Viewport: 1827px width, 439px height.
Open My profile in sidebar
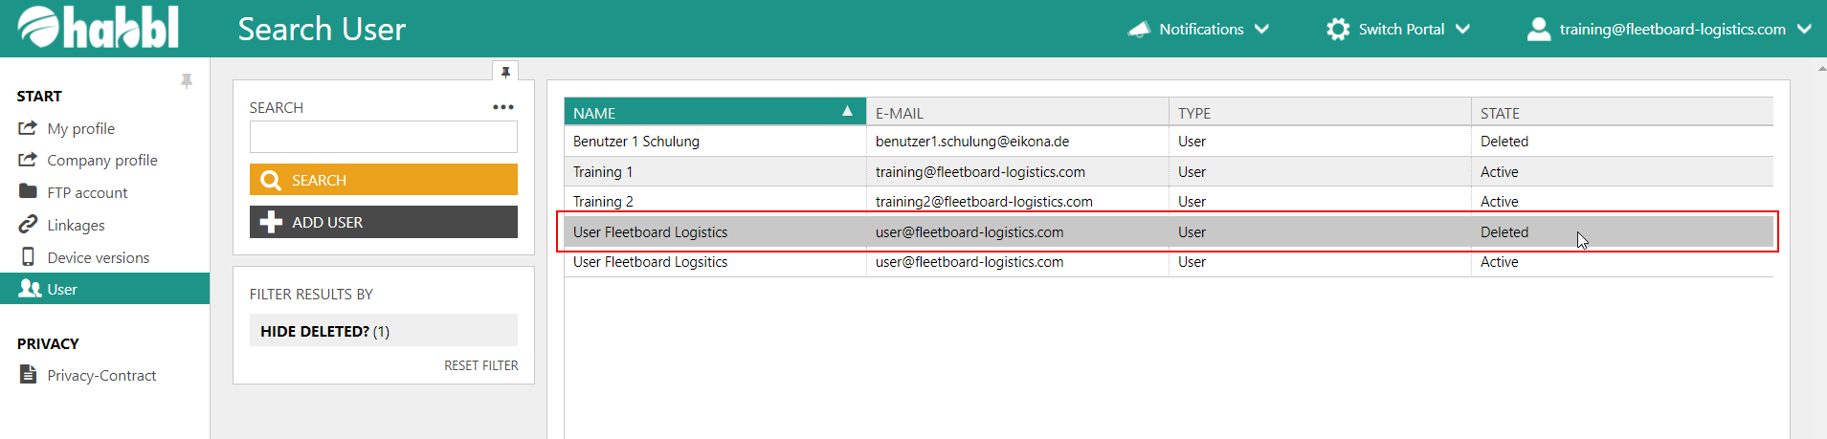(x=80, y=128)
